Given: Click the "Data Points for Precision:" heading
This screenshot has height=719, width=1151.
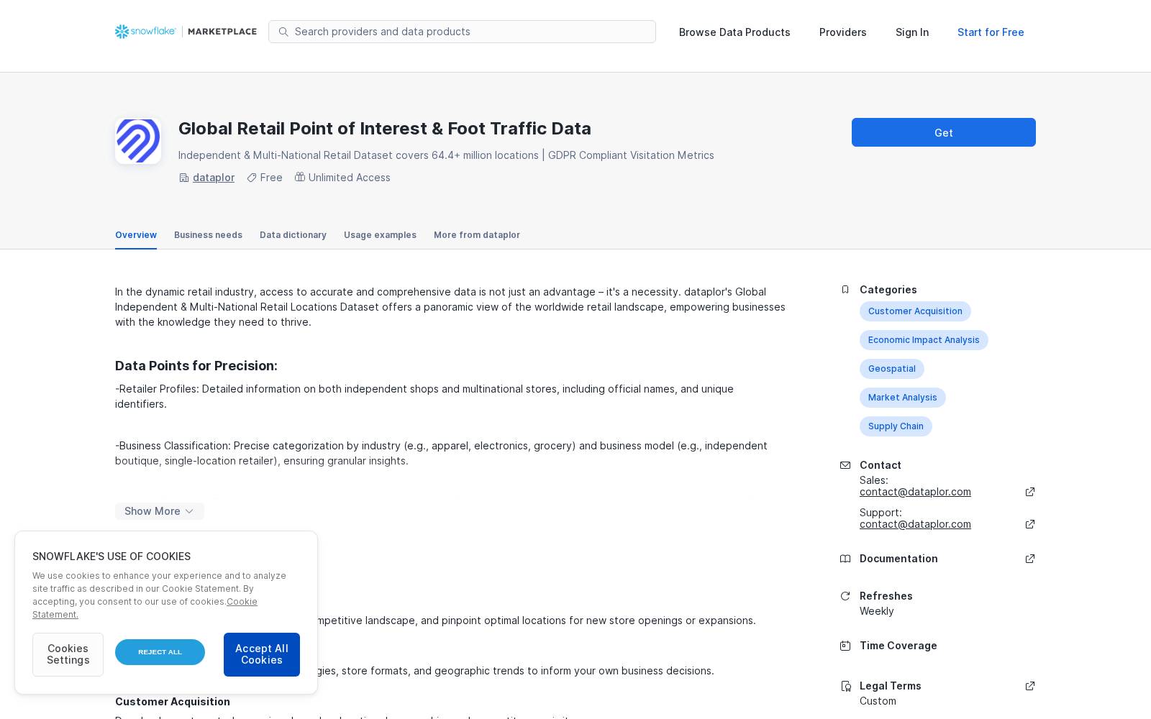Looking at the screenshot, I should tap(196, 366).
